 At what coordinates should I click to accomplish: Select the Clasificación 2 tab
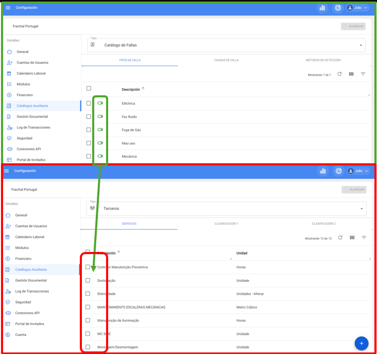click(323, 224)
